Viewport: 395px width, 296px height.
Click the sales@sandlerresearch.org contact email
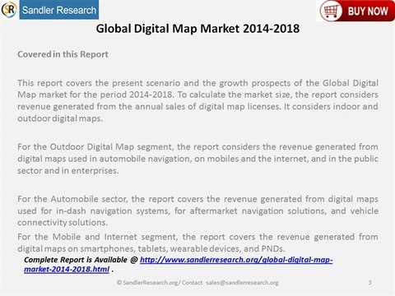242,283
